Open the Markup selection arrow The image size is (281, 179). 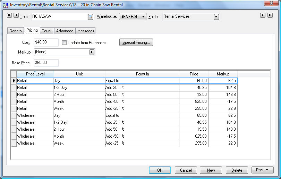pyautogui.click(x=92, y=52)
